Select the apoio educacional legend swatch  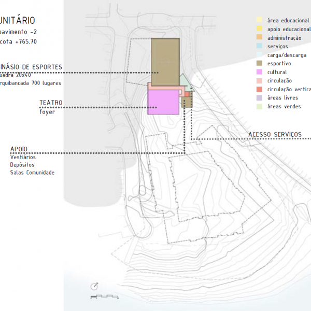(x=259, y=29)
